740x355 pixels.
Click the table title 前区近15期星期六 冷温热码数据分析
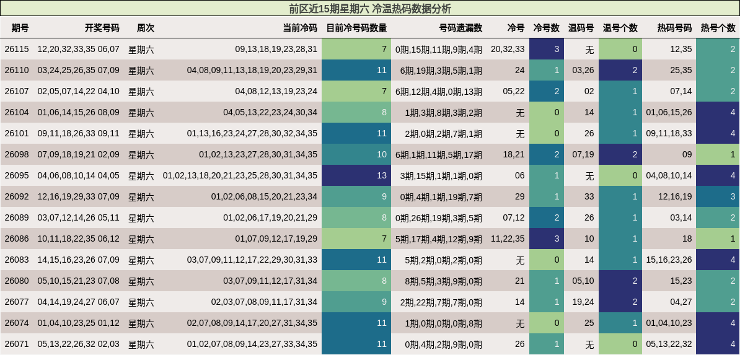tap(370, 9)
